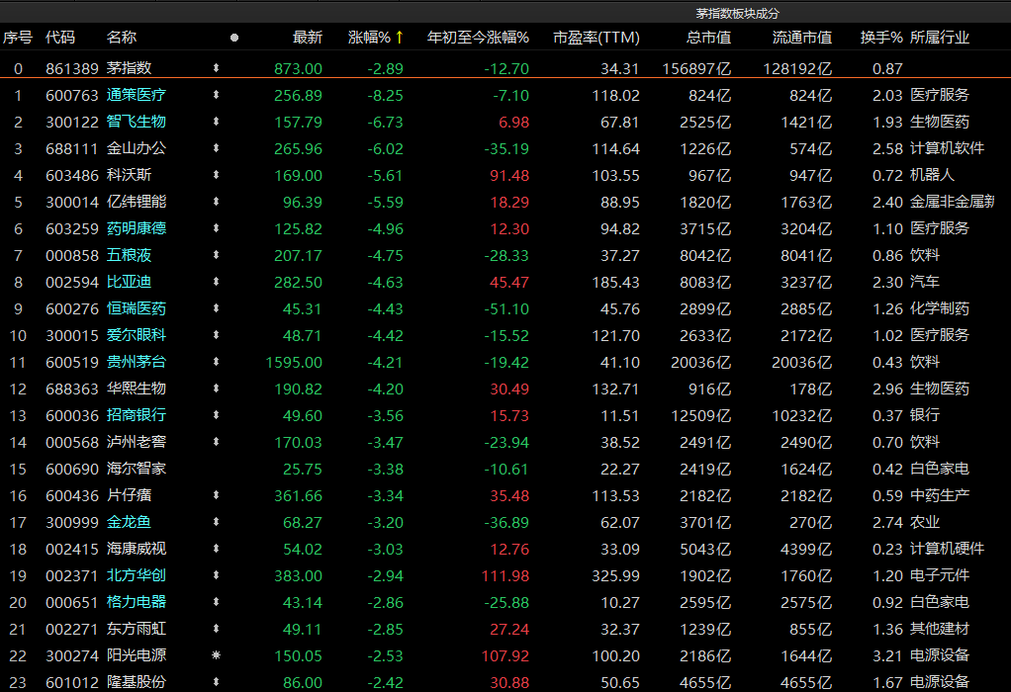
Task: Sort by 年初至今涨幅% column header
Action: point(478,38)
